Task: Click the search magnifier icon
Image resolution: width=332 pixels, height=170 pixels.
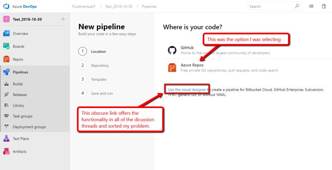Action: 297,6
